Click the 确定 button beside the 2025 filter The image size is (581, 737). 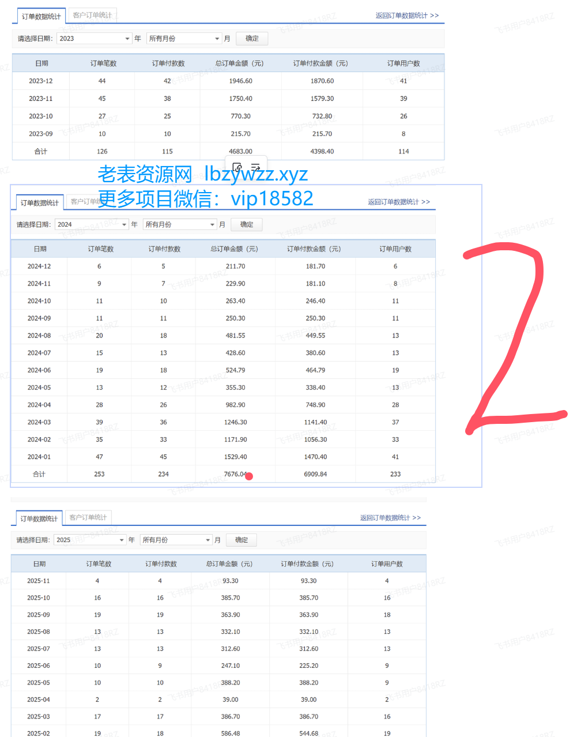pyautogui.click(x=242, y=540)
